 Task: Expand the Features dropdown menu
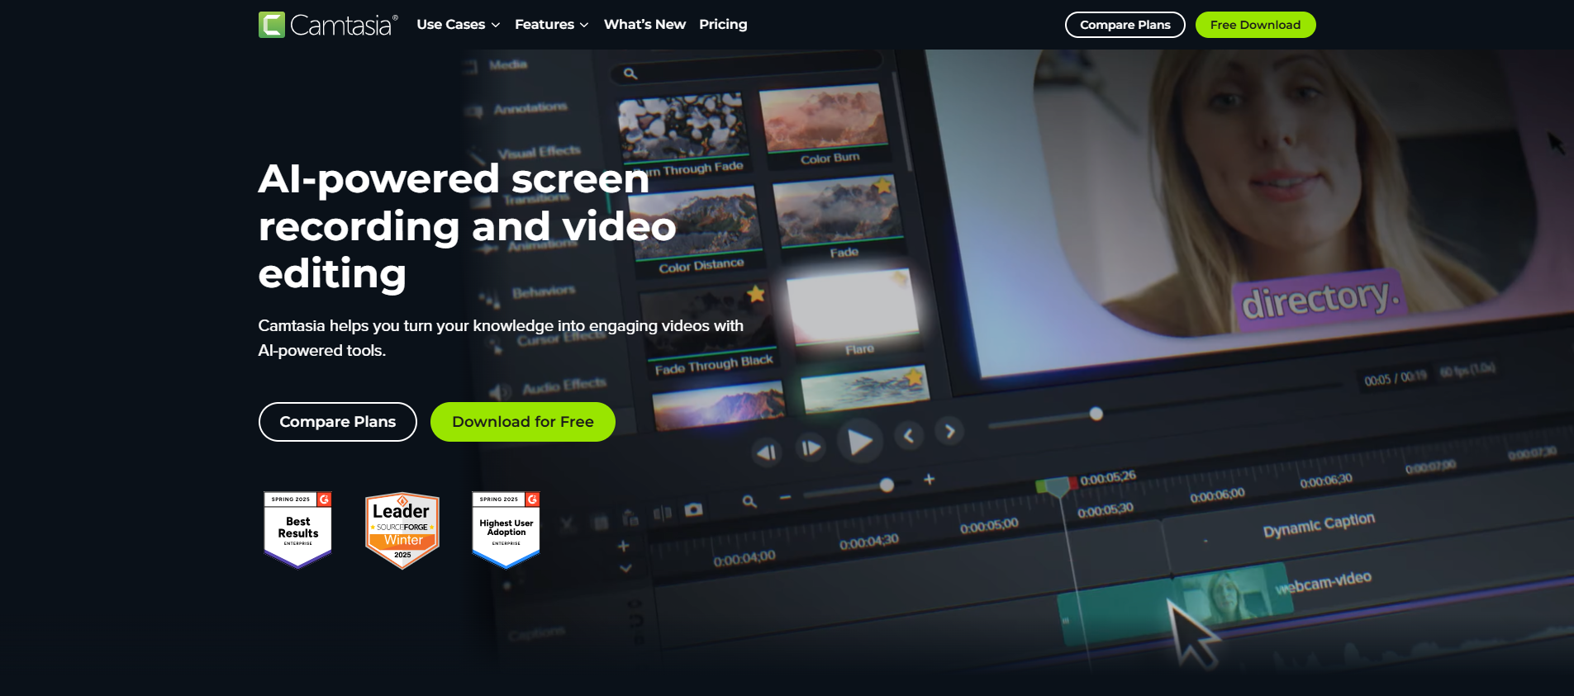point(551,25)
